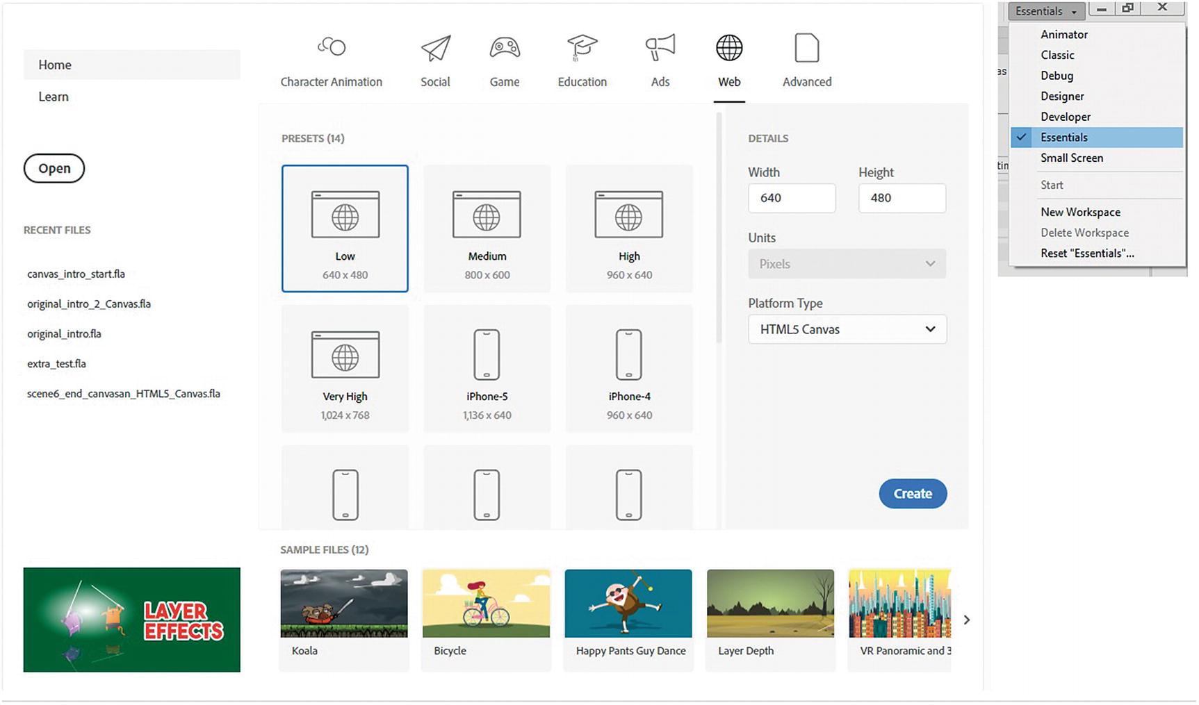
Task: Select the Very High 1,024 x 768 preset
Action: [x=345, y=369]
